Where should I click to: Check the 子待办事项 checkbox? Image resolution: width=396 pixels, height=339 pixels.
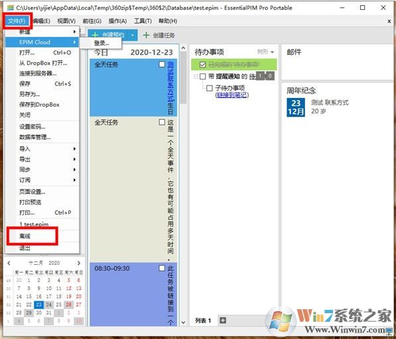click(x=210, y=88)
